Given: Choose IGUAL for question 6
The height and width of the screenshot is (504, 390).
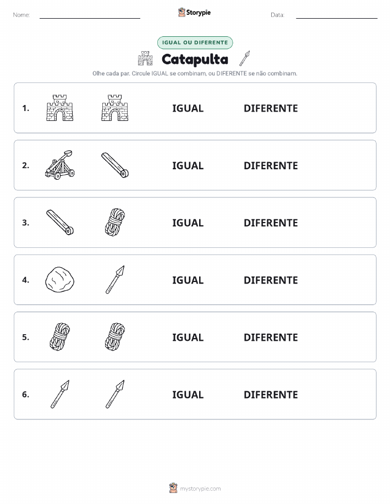Looking at the screenshot, I should tap(188, 395).
